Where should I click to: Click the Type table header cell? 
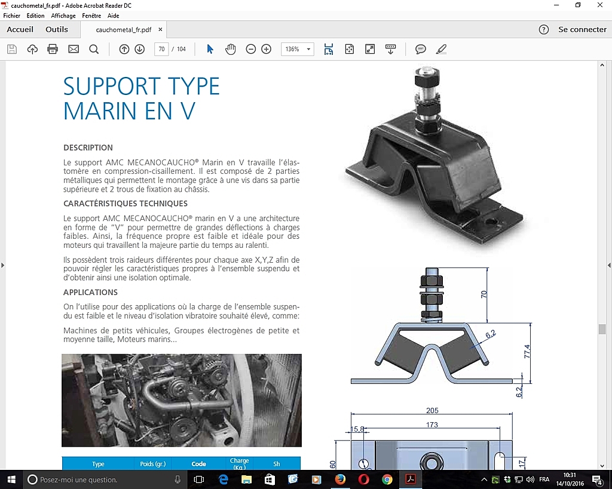[98, 464]
